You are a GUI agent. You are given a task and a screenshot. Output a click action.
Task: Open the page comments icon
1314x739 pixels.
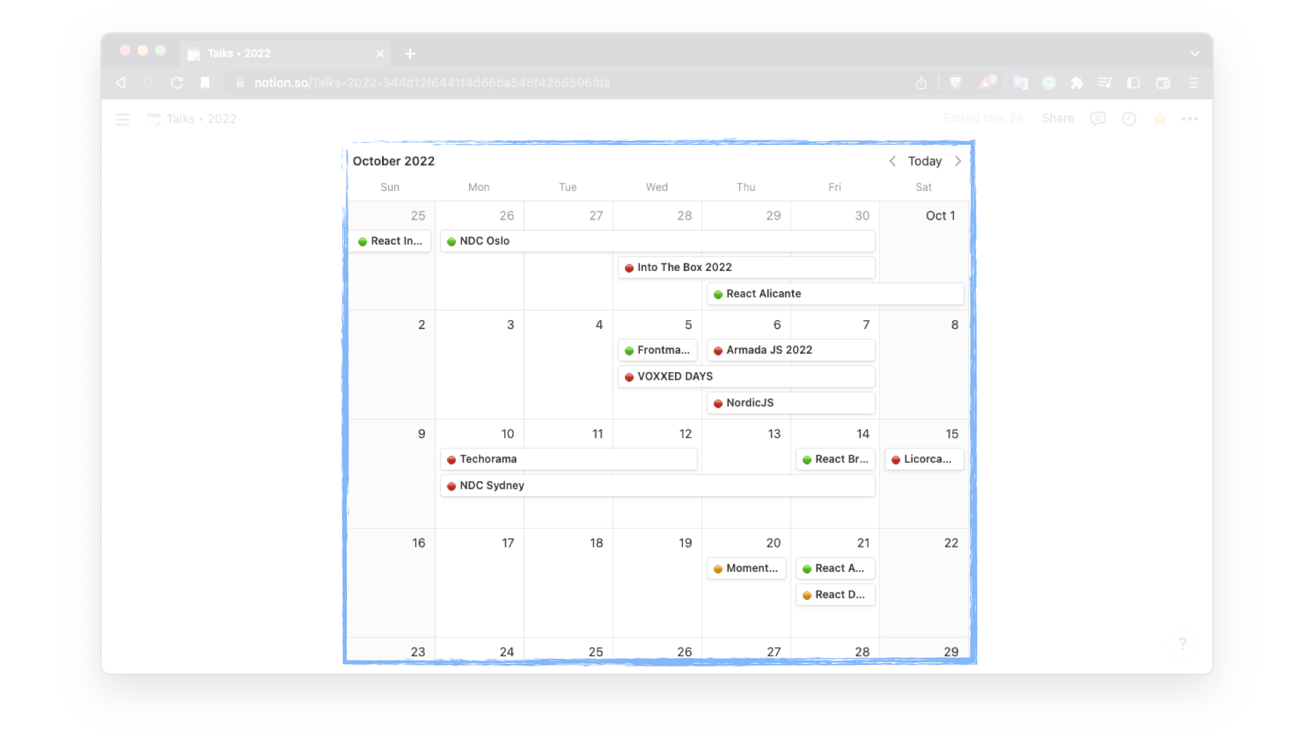pyautogui.click(x=1097, y=119)
